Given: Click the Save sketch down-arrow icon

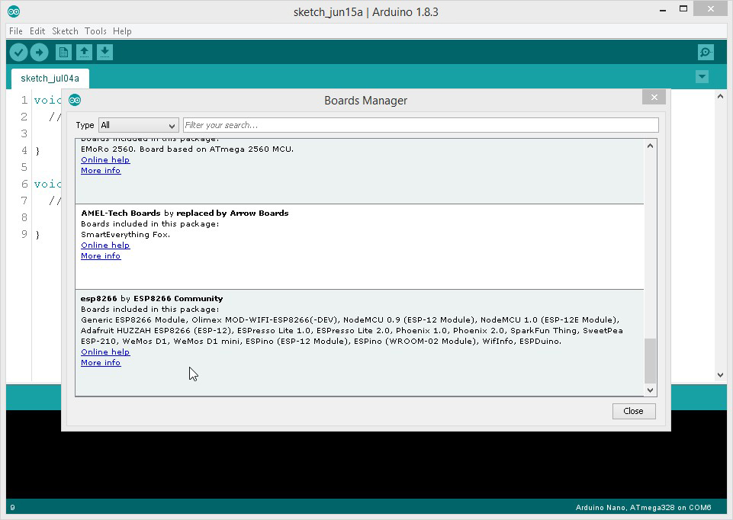Looking at the screenshot, I should [x=105, y=52].
